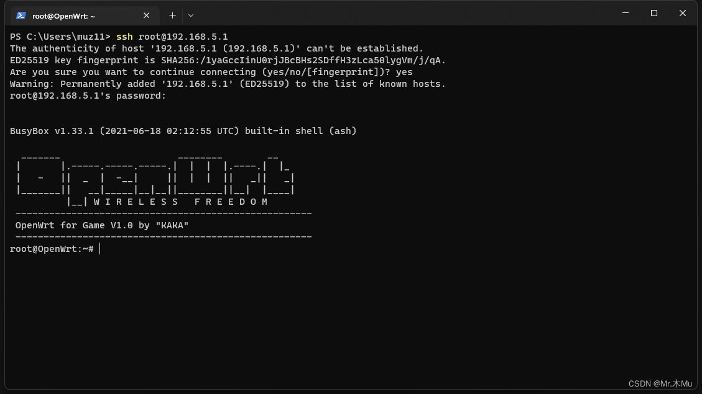Image resolution: width=702 pixels, height=394 pixels.
Task: Click the ssh root@192.168.5.1 command text
Action: (172, 36)
